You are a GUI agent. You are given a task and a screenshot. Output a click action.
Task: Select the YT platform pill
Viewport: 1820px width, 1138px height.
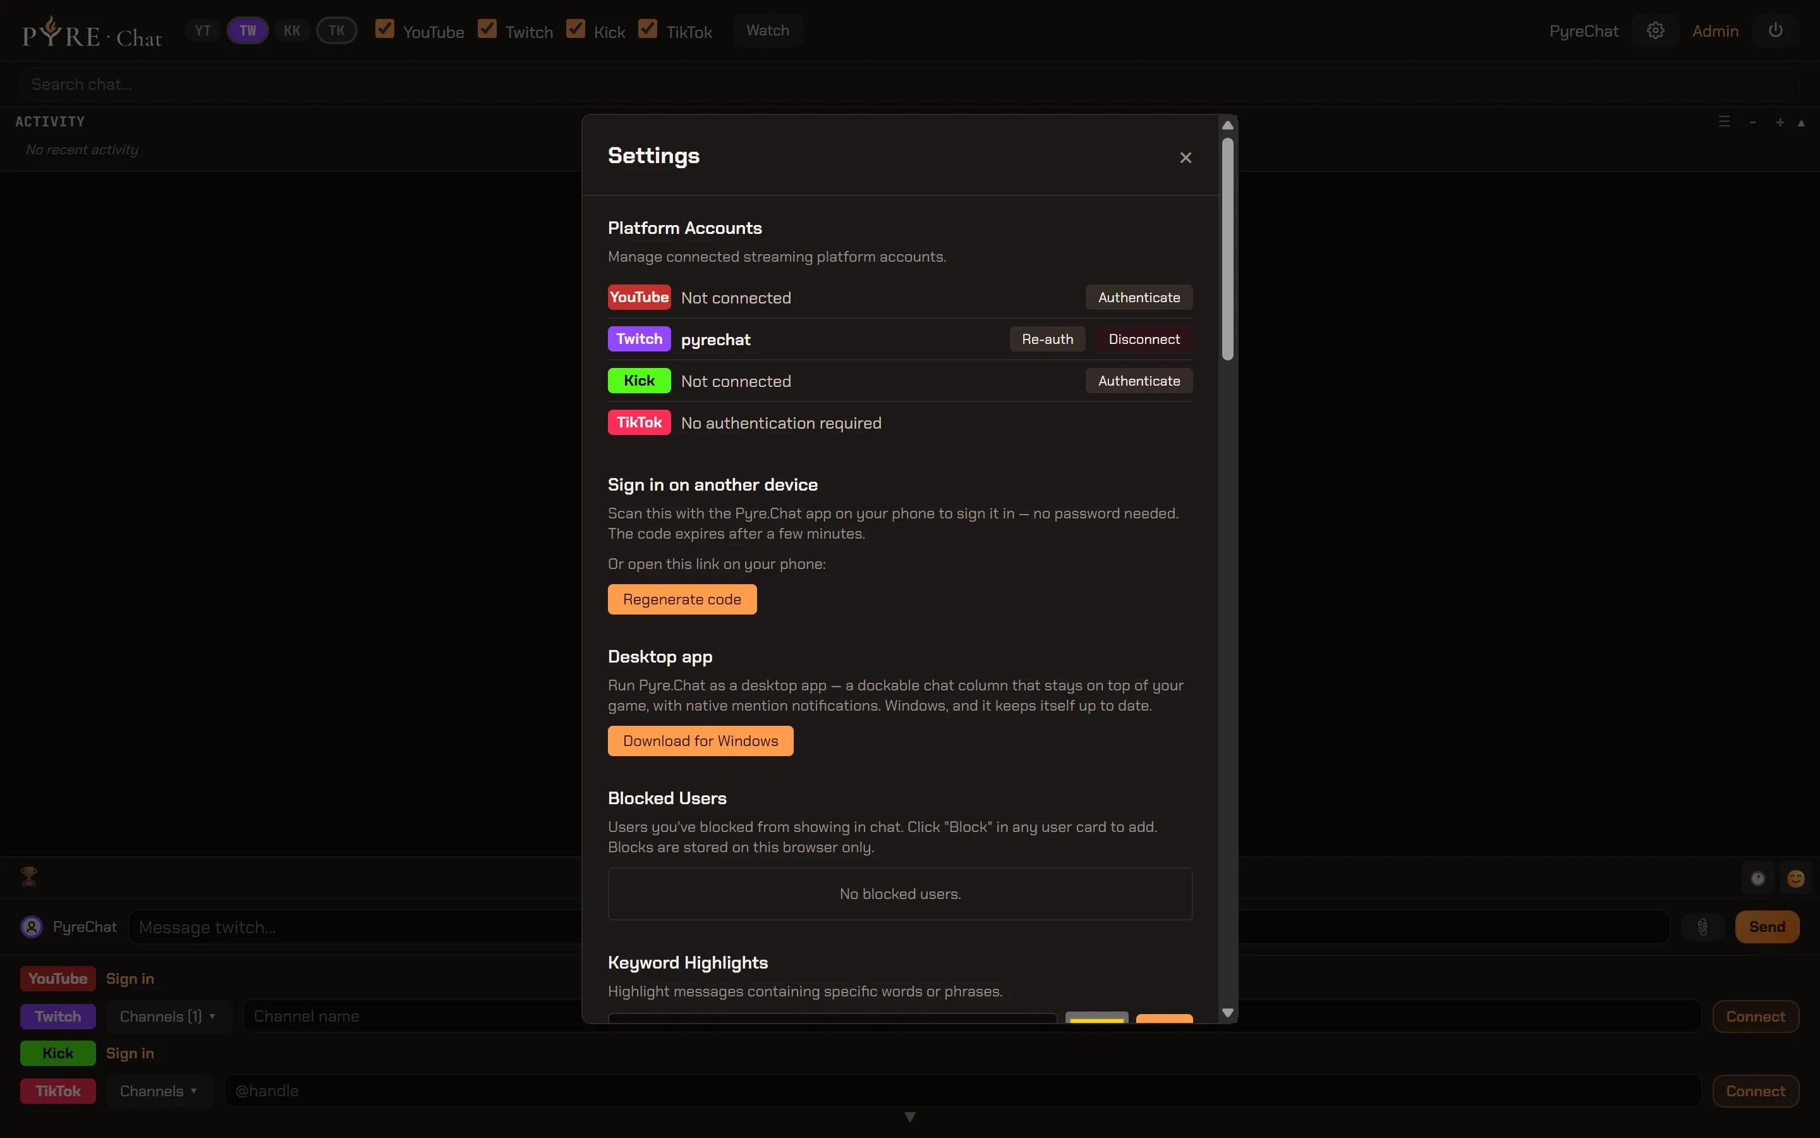(203, 31)
